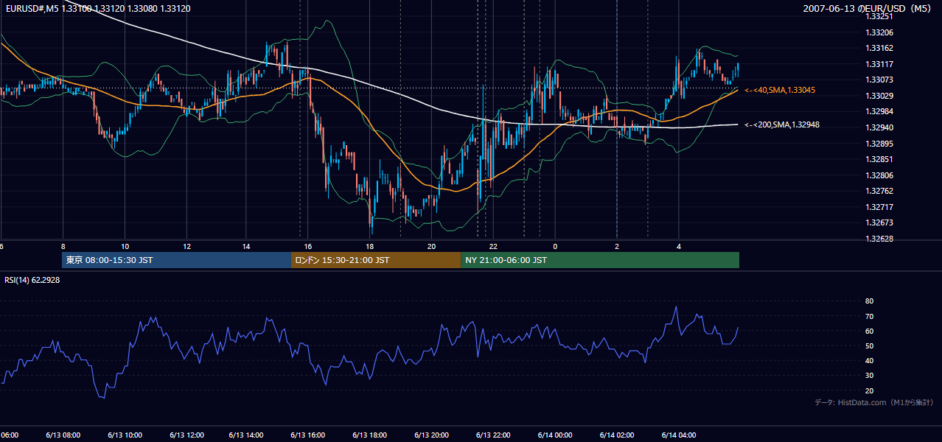Image resolution: width=942 pixels, height=442 pixels.
Task: Select the 200 SMA label reading 1.32948
Action: pyautogui.click(x=782, y=125)
